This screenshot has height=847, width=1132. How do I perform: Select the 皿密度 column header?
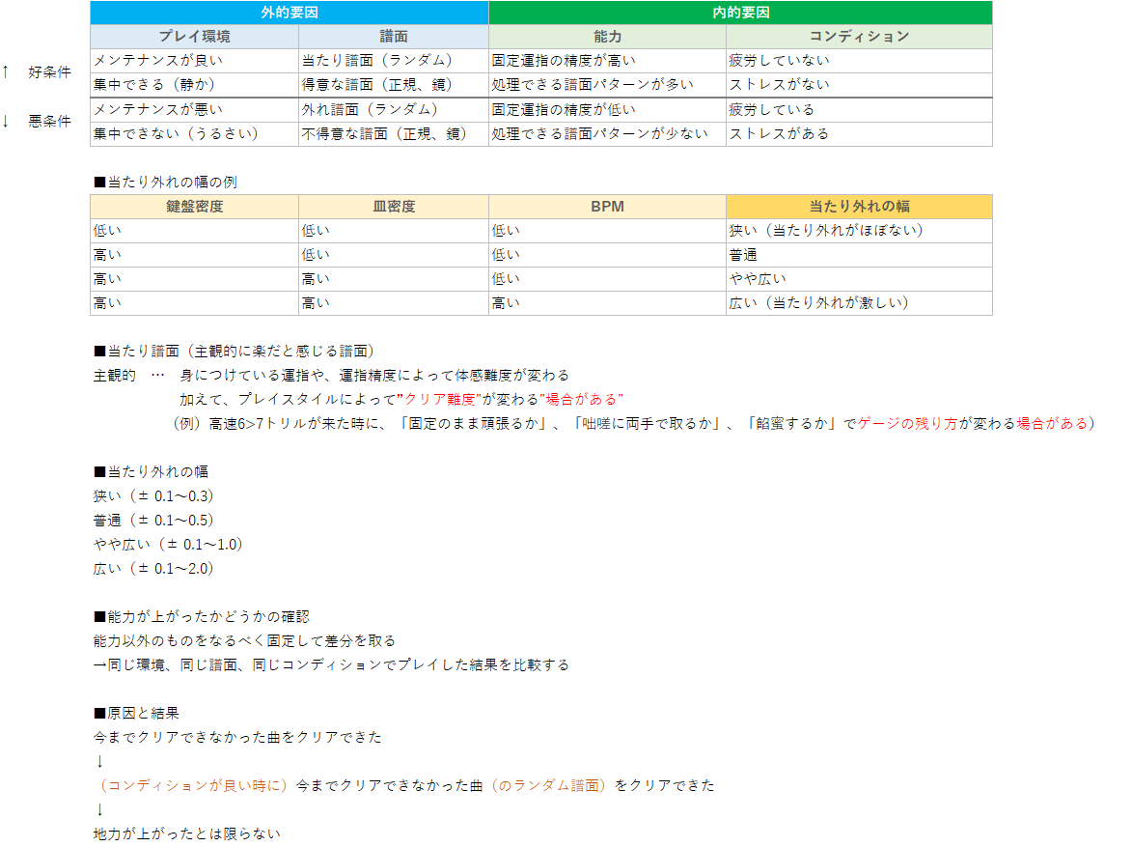pyautogui.click(x=394, y=207)
